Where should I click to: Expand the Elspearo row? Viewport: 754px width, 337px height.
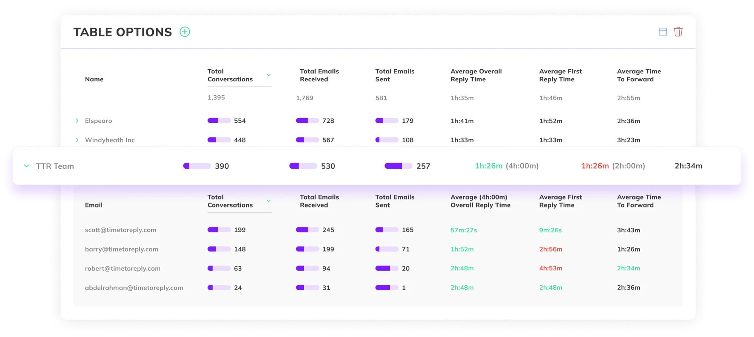coord(77,121)
